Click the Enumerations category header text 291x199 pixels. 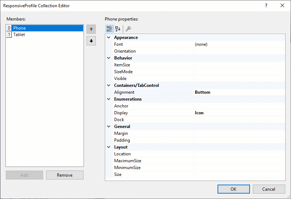click(x=128, y=99)
